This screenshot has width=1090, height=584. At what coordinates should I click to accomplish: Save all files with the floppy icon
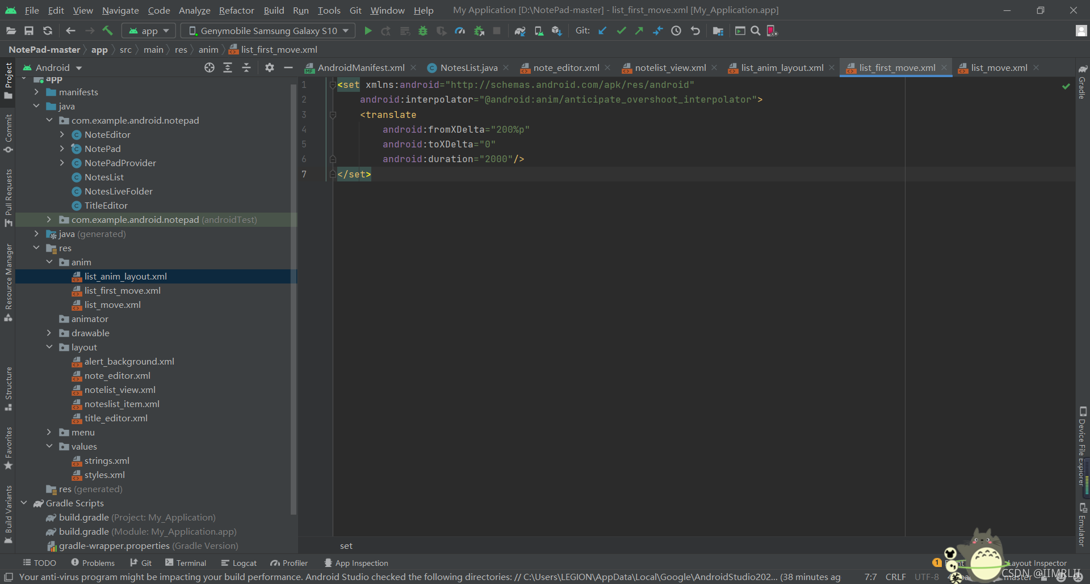coord(29,31)
